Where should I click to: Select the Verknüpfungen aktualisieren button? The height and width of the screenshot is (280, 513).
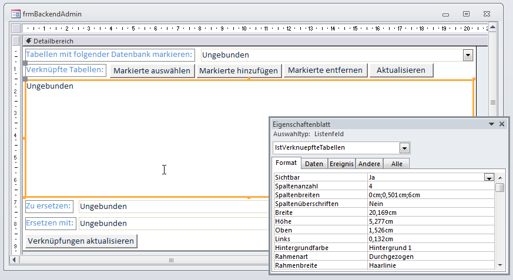[81, 241]
